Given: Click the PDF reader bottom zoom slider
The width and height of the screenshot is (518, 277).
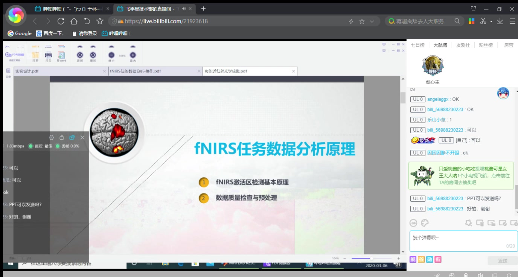Looking at the screenshot, I should point(372,259).
